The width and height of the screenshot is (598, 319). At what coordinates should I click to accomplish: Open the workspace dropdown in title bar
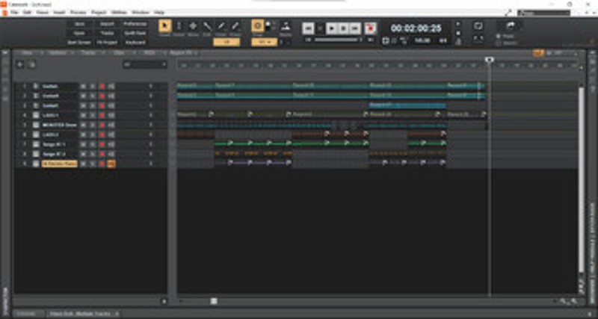click(543, 13)
